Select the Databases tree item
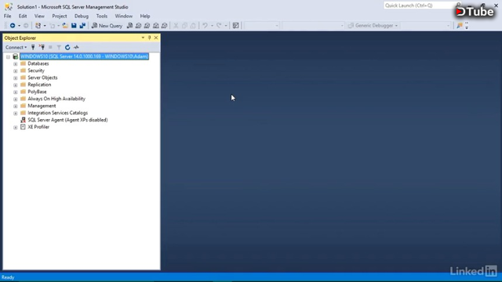The width and height of the screenshot is (502, 282). [38, 63]
